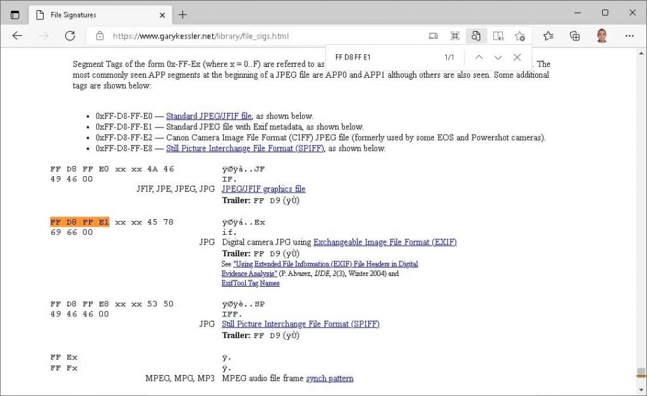The width and height of the screenshot is (647, 396).
Task: Reload the page with Refresh button
Action: click(x=70, y=36)
